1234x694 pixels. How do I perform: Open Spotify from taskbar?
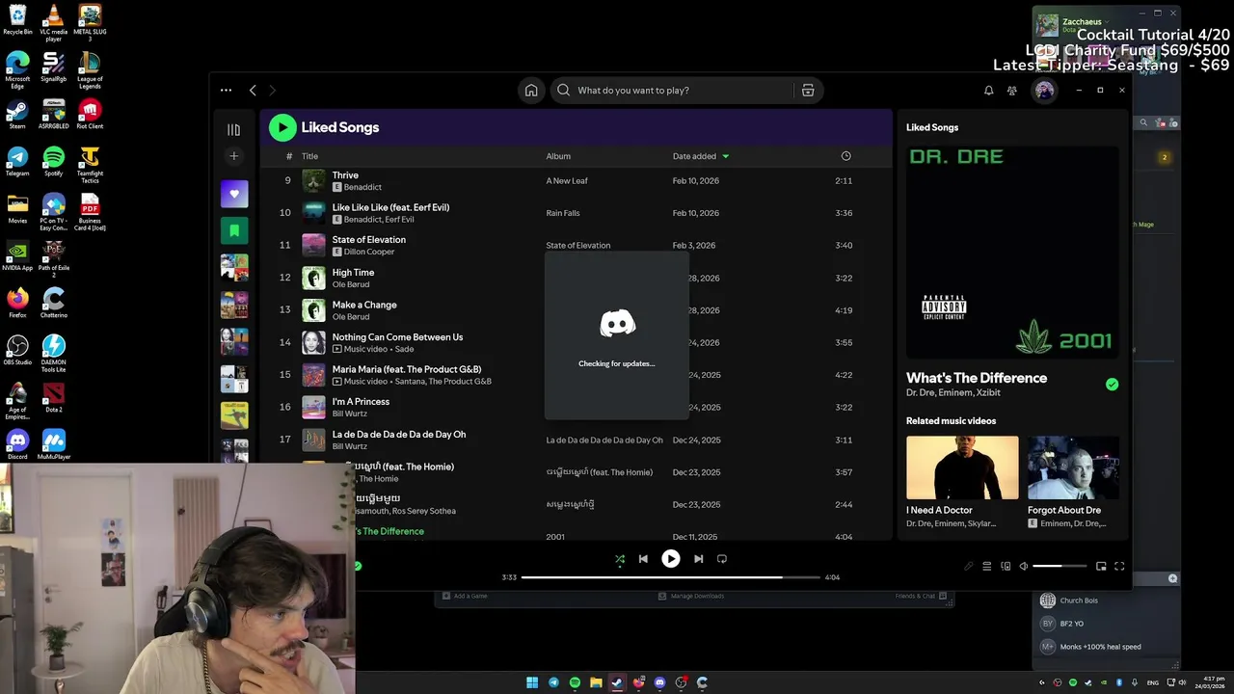coord(575,682)
